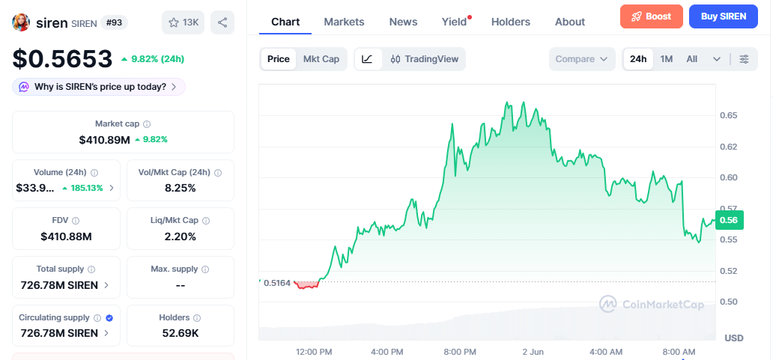Switch chart to Mkt Cap
This screenshot has height=360, width=773.
click(321, 59)
